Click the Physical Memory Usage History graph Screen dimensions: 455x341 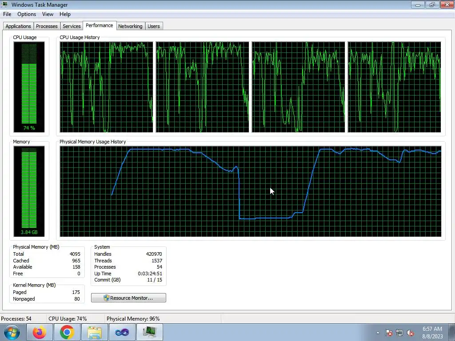click(x=251, y=191)
